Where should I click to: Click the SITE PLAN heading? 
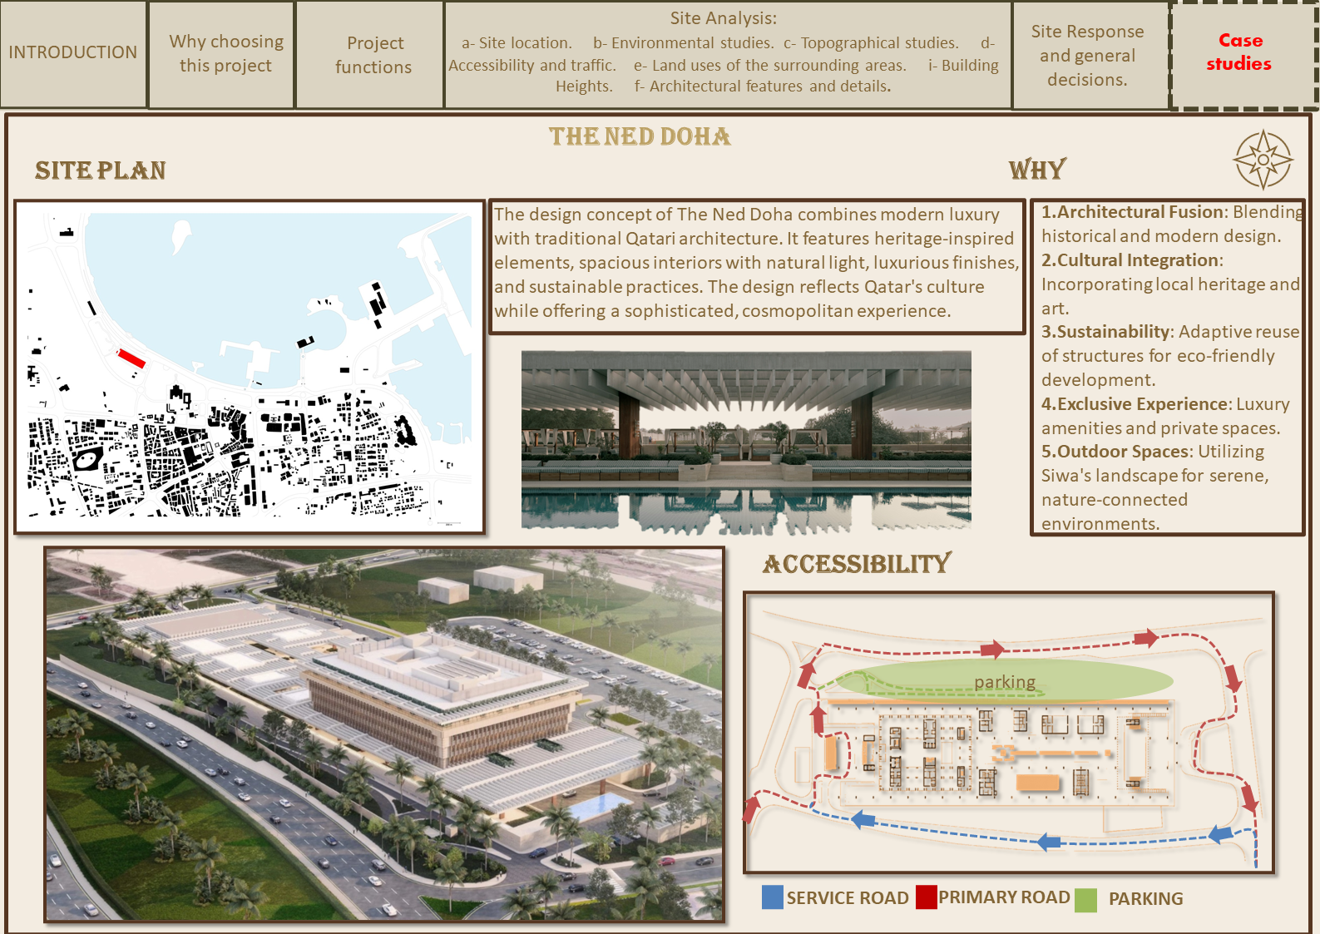(101, 170)
